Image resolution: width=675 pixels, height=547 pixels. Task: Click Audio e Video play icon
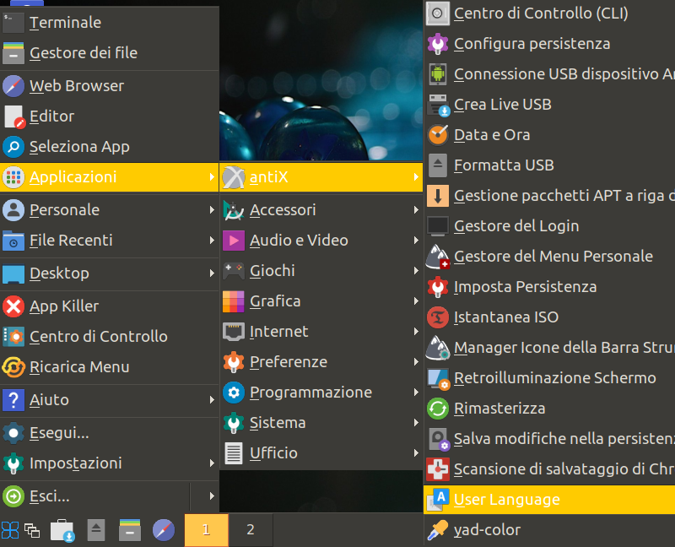pyautogui.click(x=234, y=241)
